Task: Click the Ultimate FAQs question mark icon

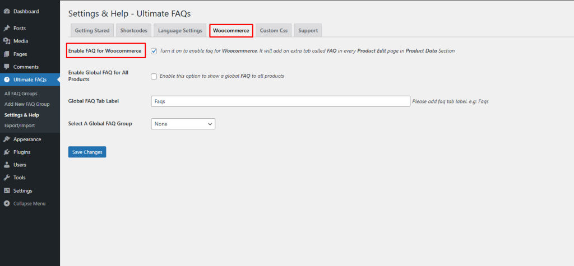Action: [x=7, y=80]
